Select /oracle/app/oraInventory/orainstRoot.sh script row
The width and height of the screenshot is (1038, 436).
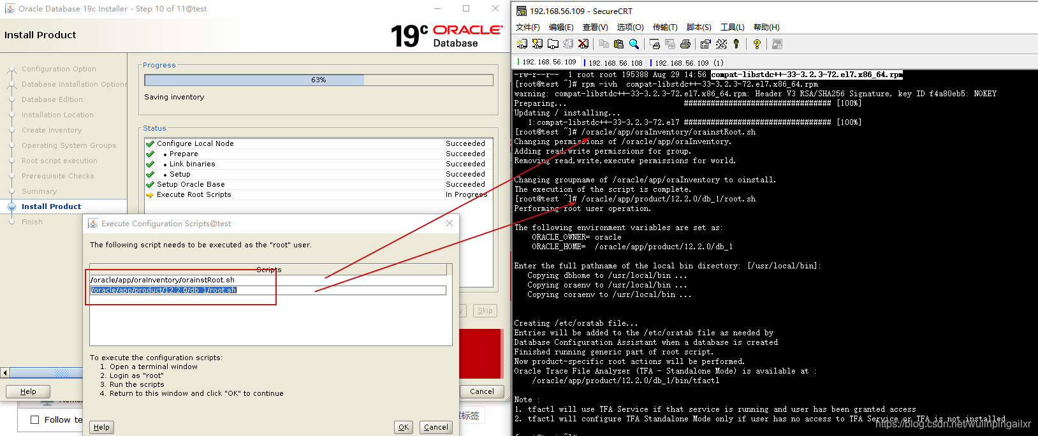coord(268,280)
